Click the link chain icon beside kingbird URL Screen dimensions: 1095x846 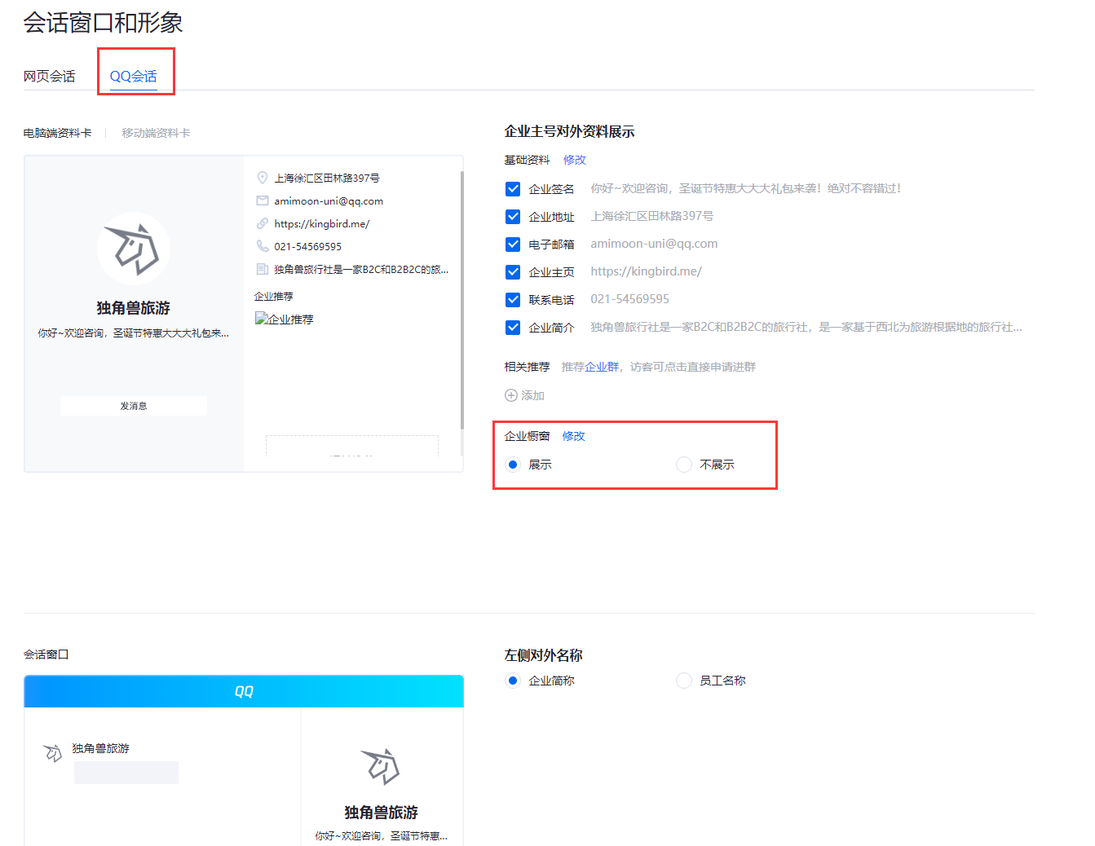tap(263, 223)
